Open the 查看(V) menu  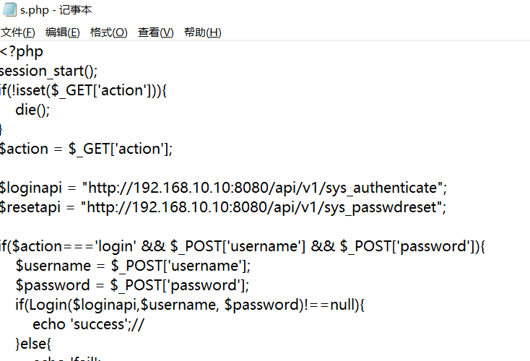click(x=156, y=32)
